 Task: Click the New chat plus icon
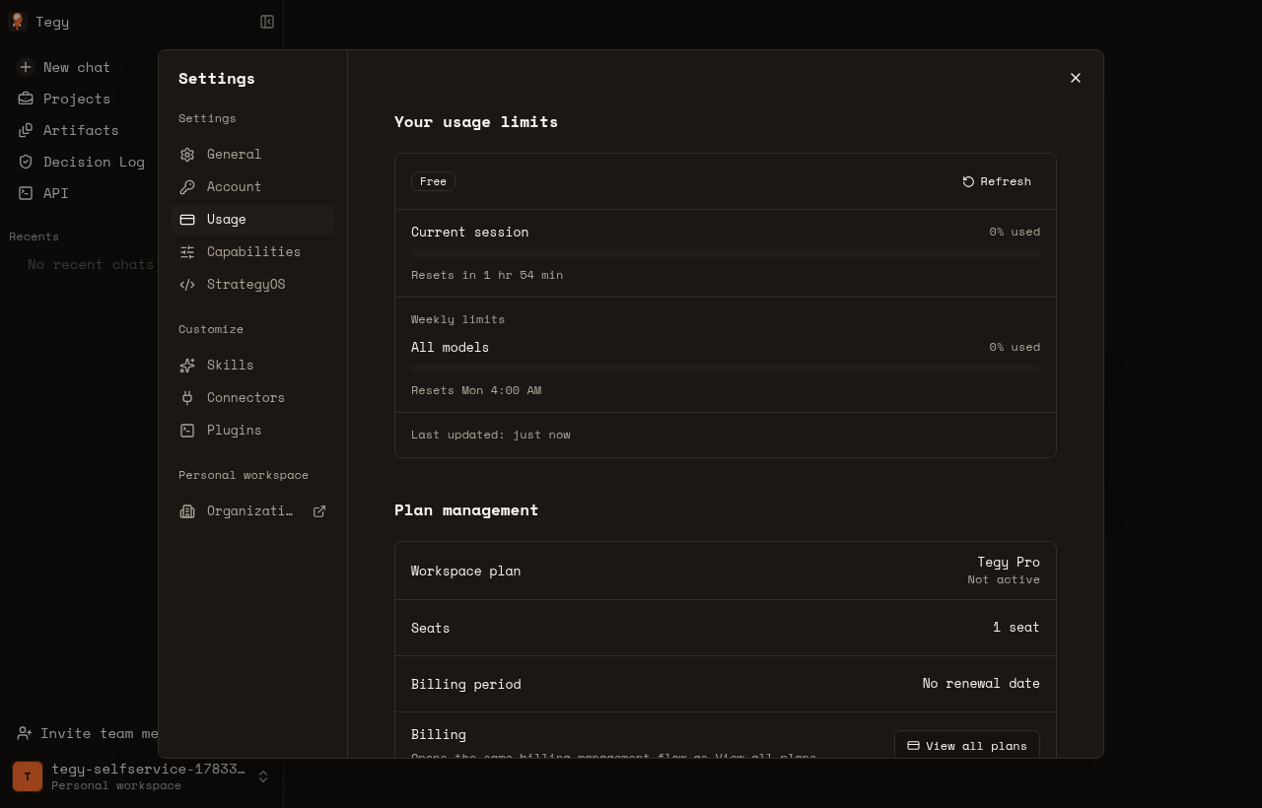26,67
